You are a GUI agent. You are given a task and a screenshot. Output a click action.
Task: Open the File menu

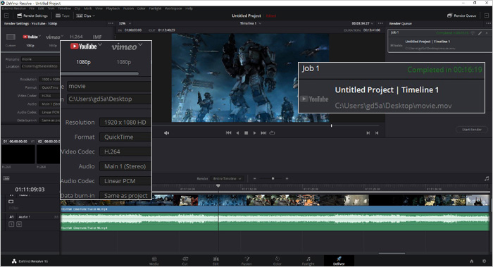(x=32, y=8)
